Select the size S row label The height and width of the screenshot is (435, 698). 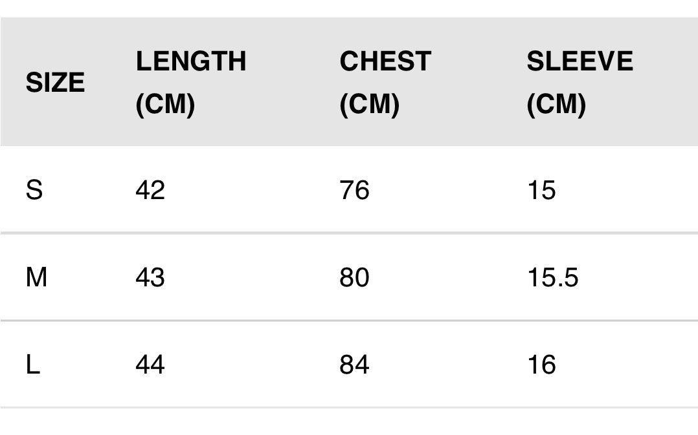tap(34, 190)
